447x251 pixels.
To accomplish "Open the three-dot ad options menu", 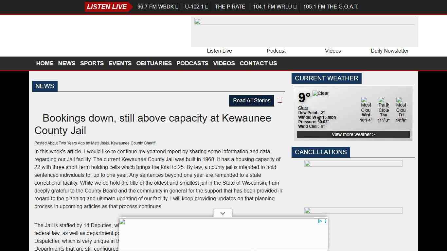I will pyautogui.click(x=325, y=221).
